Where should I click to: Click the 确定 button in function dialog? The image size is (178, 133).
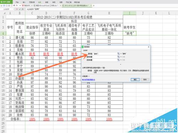135,79
